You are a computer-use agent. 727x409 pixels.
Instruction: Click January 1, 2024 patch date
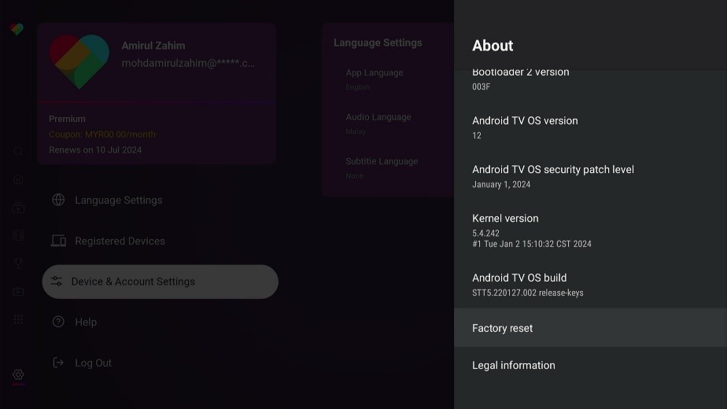coord(501,185)
